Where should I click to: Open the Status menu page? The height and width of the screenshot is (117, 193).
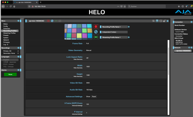(5, 24)
